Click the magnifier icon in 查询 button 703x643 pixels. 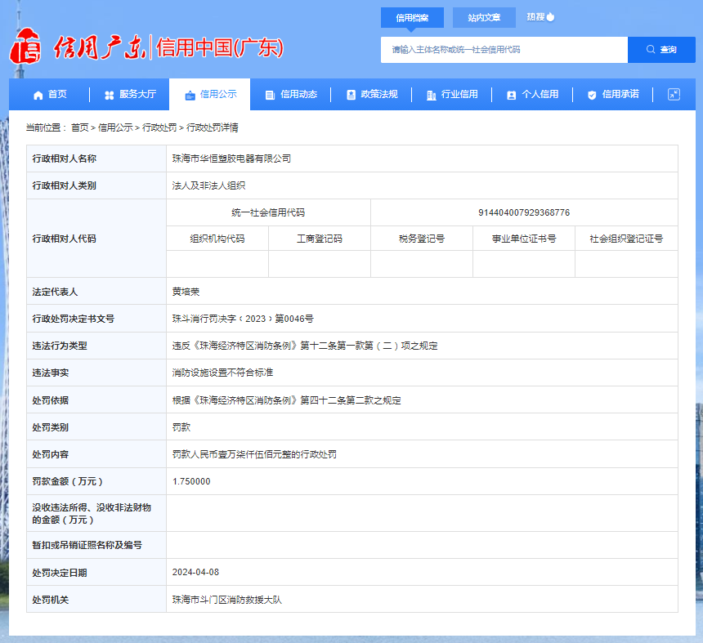(651, 49)
